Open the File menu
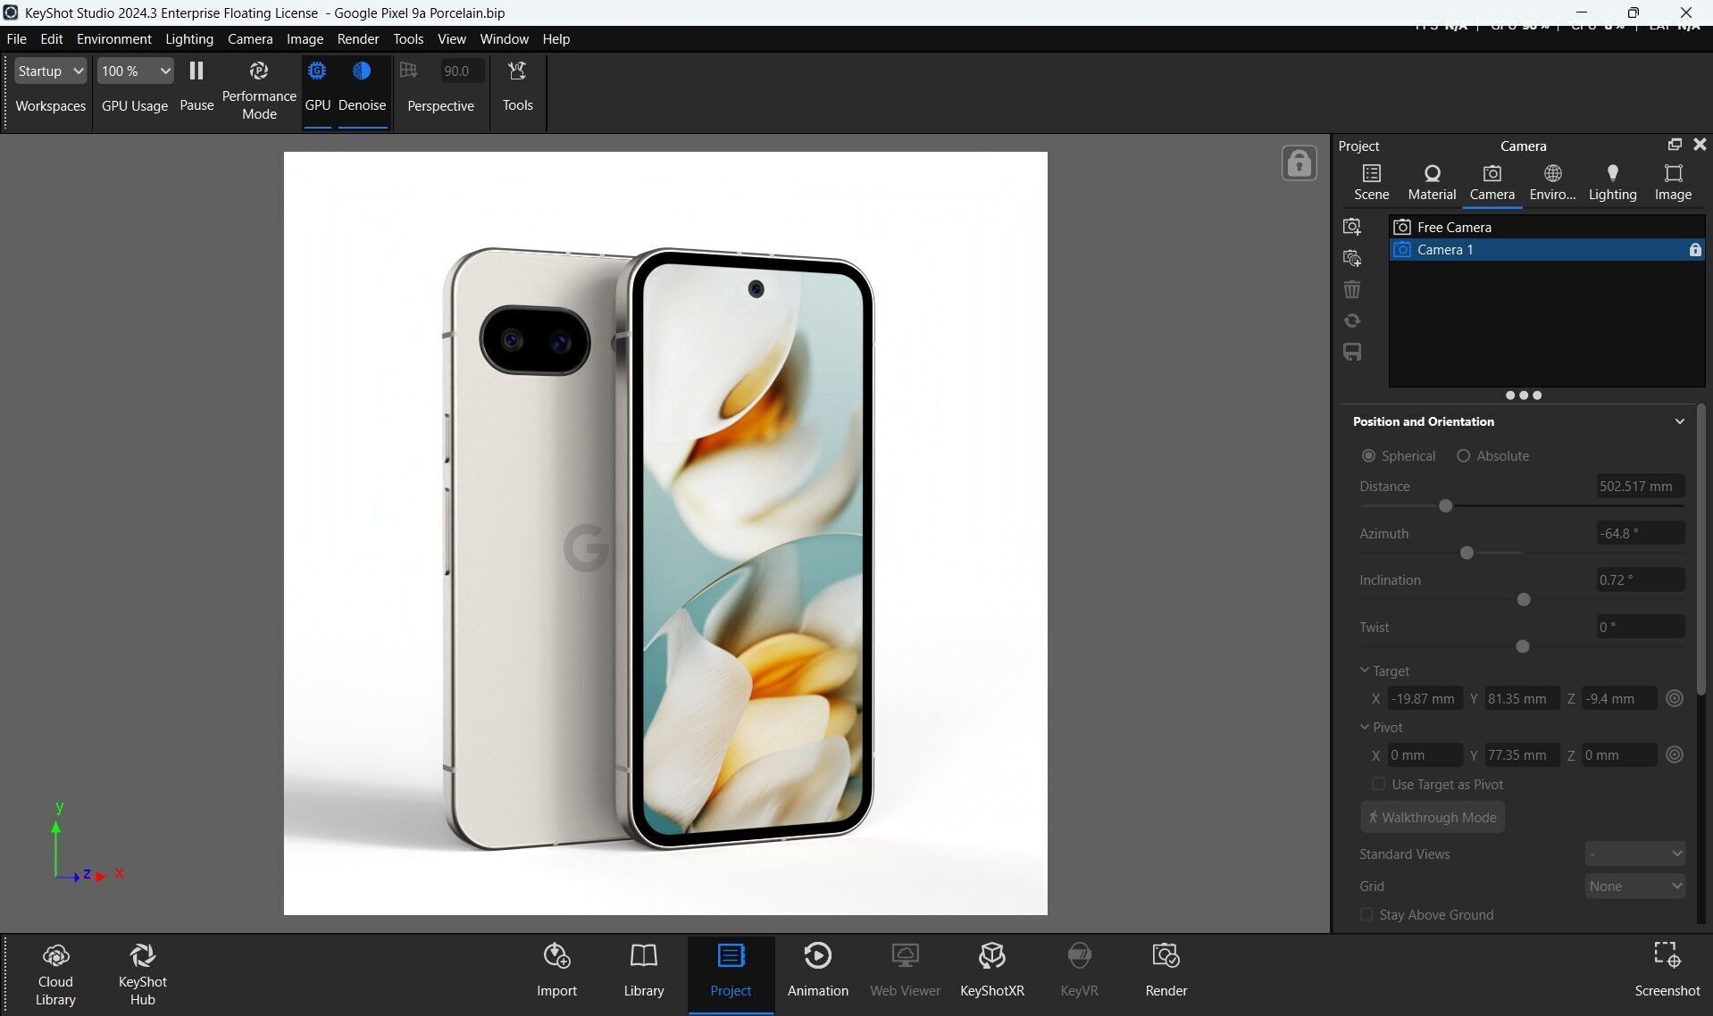 point(16,39)
